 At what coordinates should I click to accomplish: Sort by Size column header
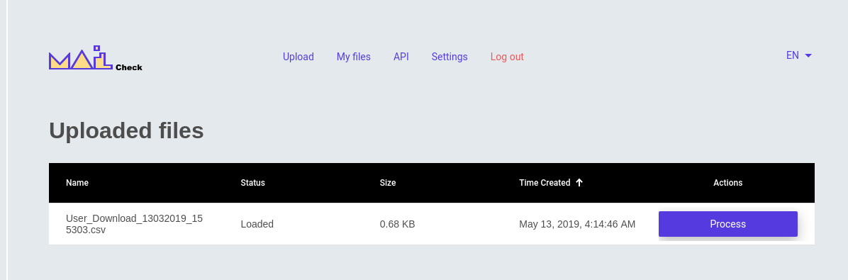coord(388,183)
